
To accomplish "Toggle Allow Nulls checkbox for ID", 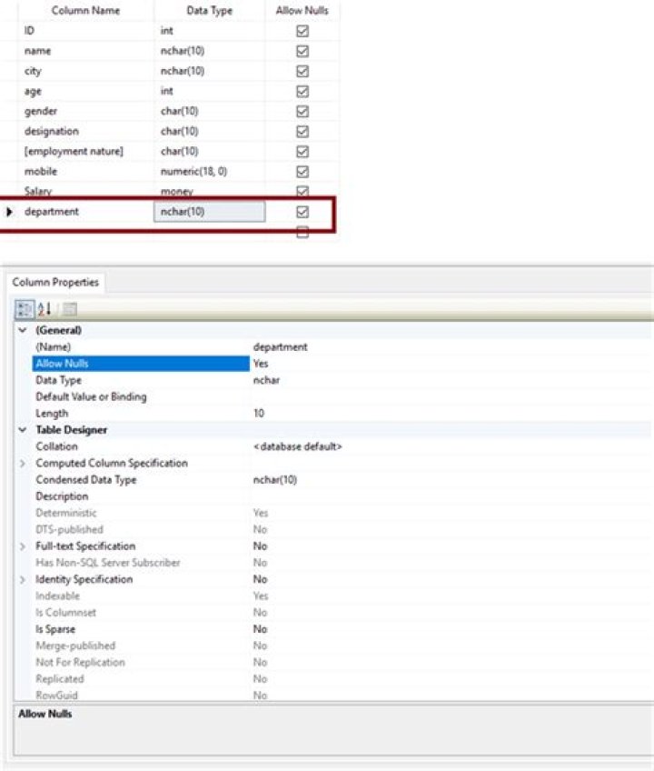I will (x=302, y=31).
